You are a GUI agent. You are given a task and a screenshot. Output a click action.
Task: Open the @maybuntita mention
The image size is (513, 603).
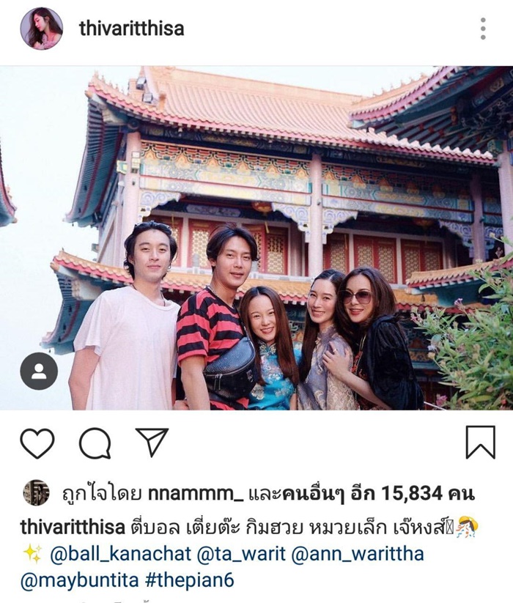pyautogui.click(x=80, y=580)
